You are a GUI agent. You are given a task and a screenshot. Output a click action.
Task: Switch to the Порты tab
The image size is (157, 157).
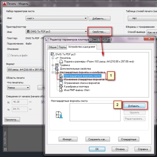[62, 47]
